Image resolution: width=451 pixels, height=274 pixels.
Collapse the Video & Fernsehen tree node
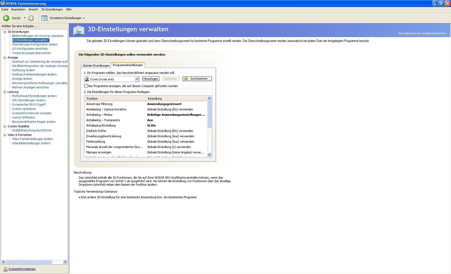click(5, 135)
